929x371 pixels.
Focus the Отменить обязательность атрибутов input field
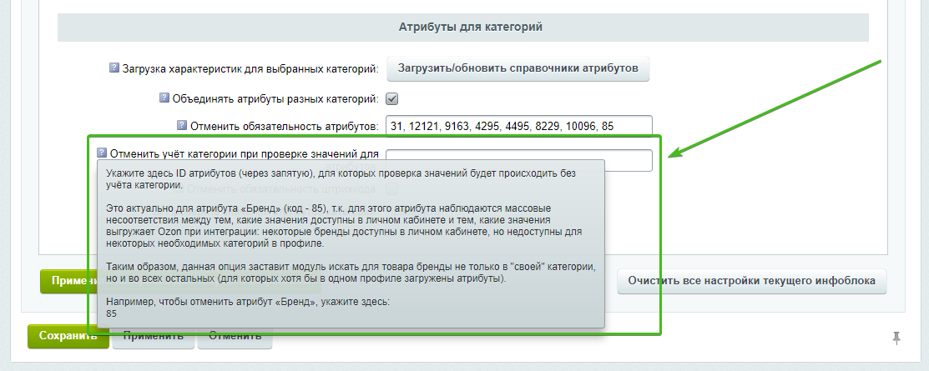518,125
